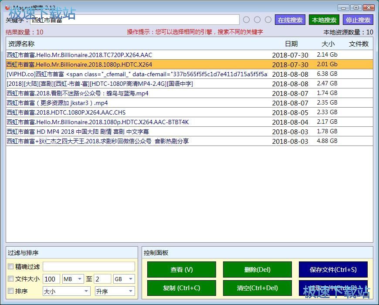Click the green 查看 (V) button
The image size is (379, 305).
click(181, 270)
